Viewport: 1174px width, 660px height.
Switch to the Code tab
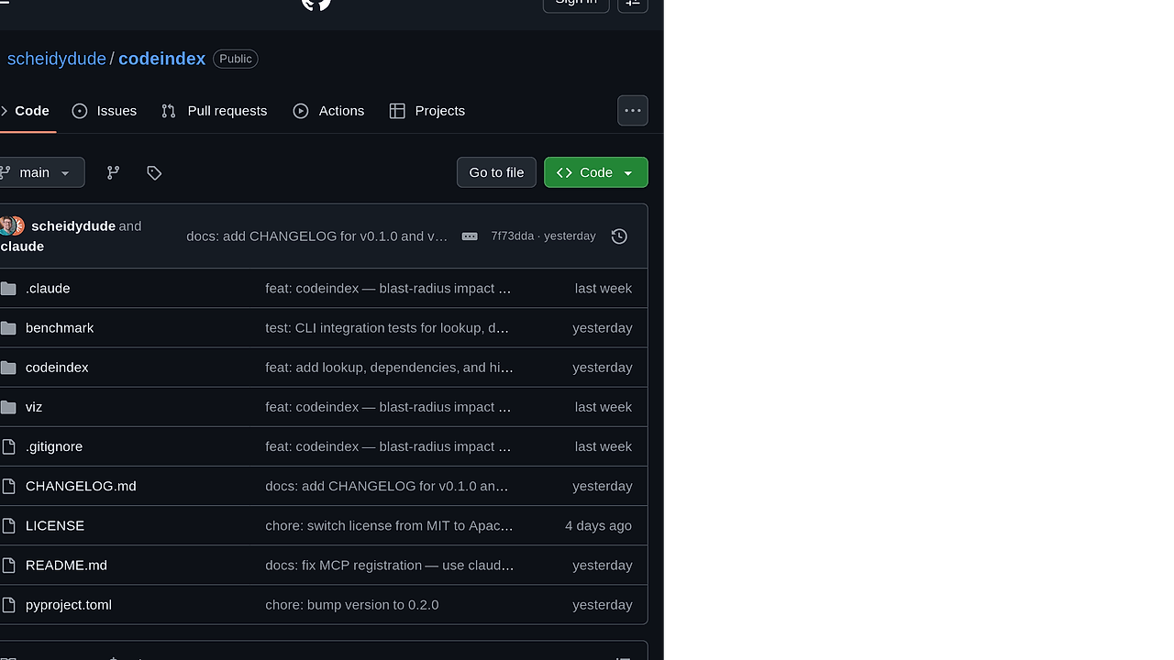(x=28, y=111)
